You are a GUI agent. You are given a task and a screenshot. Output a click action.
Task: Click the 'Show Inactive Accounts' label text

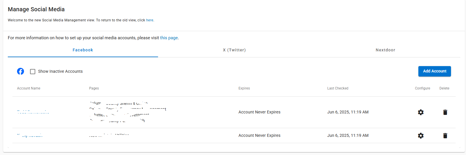coord(60,71)
